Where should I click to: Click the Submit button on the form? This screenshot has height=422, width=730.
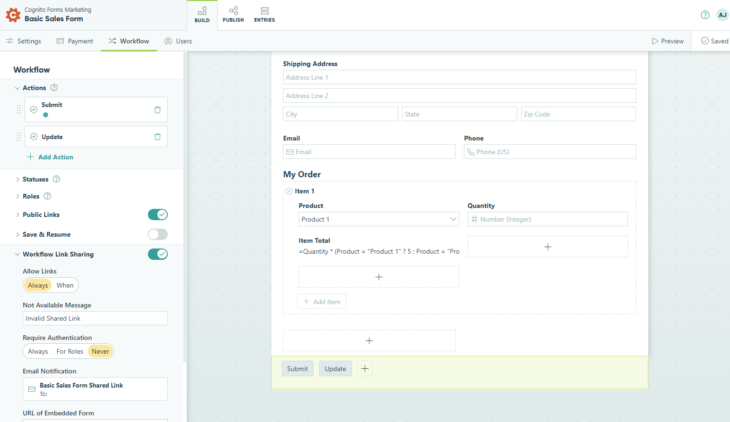[x=298, y=369]
